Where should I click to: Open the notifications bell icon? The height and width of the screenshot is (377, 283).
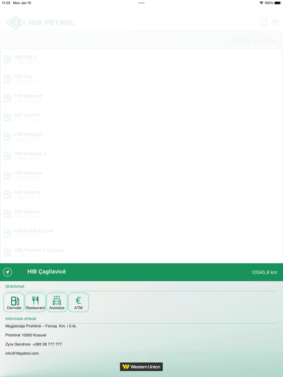[x=264, y=23]
